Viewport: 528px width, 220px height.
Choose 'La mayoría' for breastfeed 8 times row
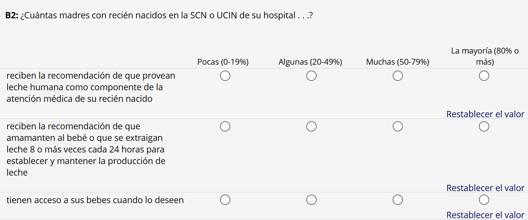click(484, 126)
